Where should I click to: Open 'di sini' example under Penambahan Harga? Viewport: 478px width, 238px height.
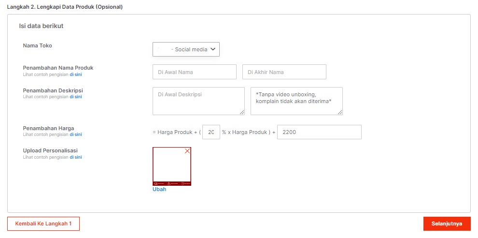tap(75, 134)
